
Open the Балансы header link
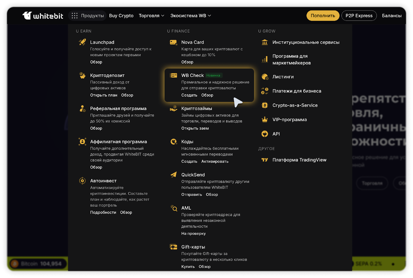pos(392,16)
